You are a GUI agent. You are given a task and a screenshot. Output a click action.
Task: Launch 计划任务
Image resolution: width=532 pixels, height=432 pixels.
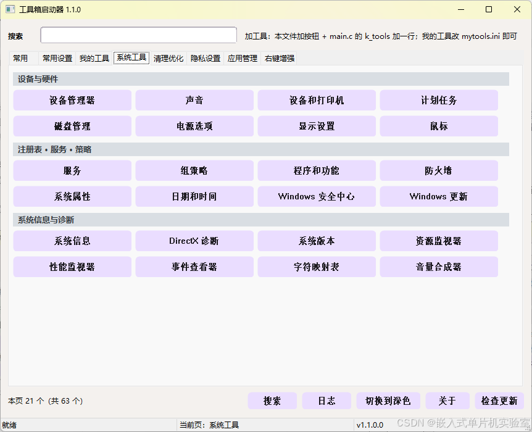[439, 100]
